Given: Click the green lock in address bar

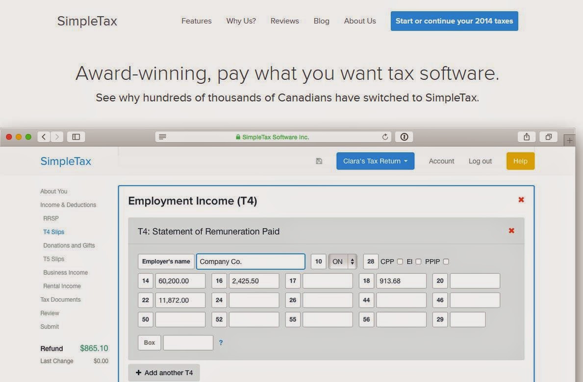Looking at the screenshot, I should [238, 137].
